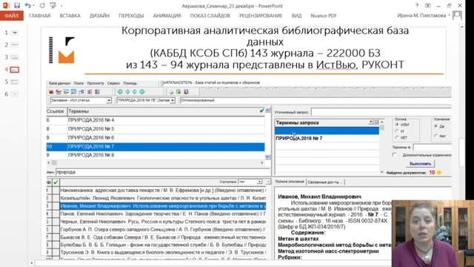Switch to Полное описание tab

pos(290,182)
